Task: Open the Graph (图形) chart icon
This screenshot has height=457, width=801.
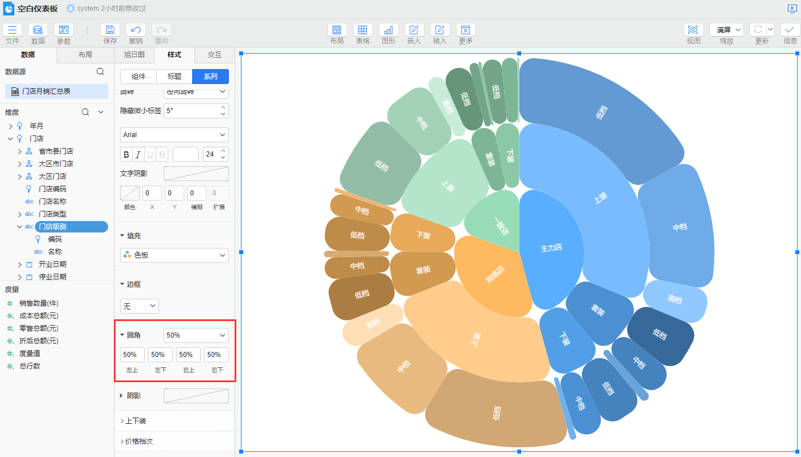Action: [x=388, y=30]
